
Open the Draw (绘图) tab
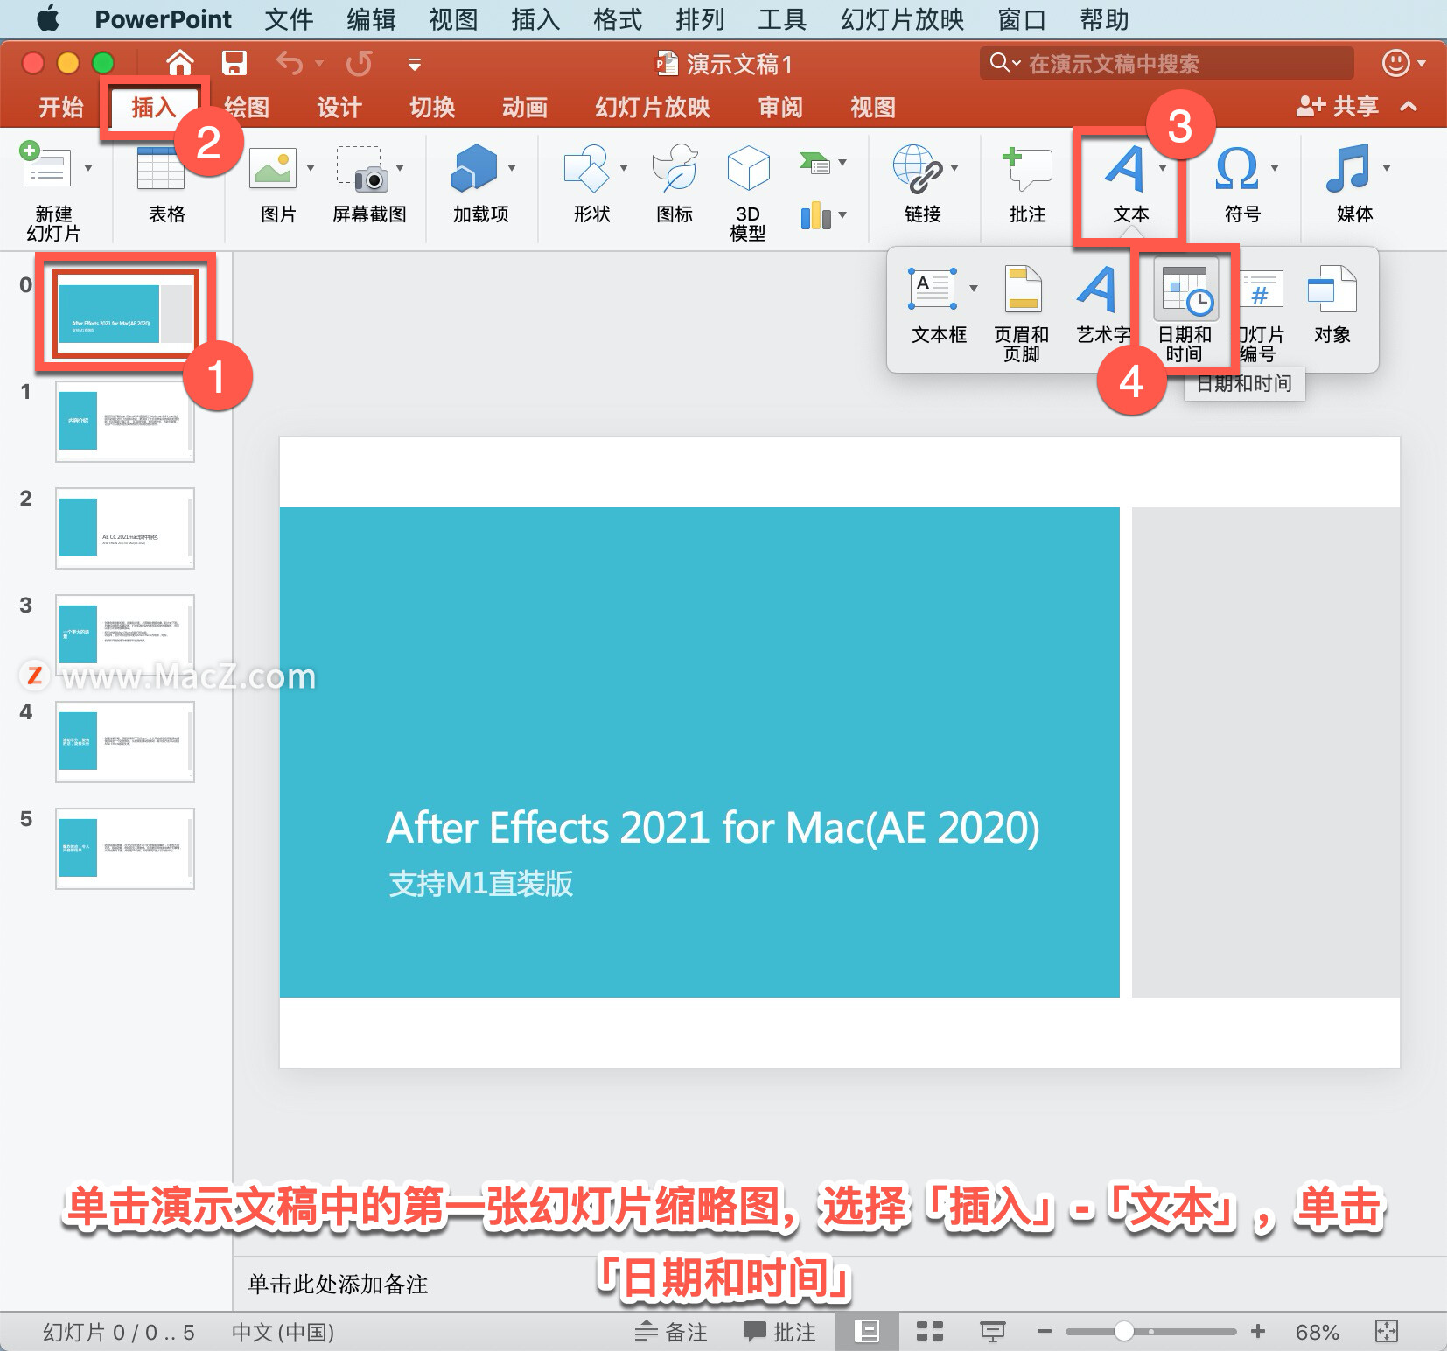pos(247,107)
